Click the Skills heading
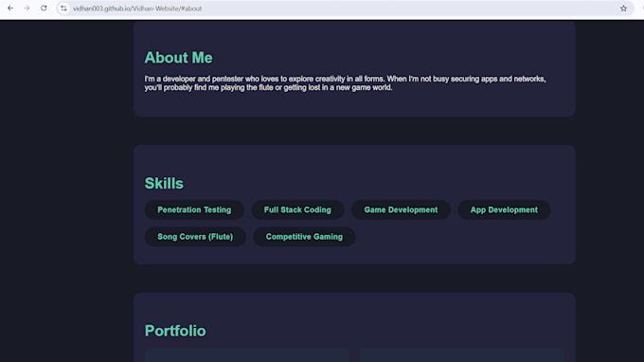The image size is (644, 362). [x=164, y=183]
